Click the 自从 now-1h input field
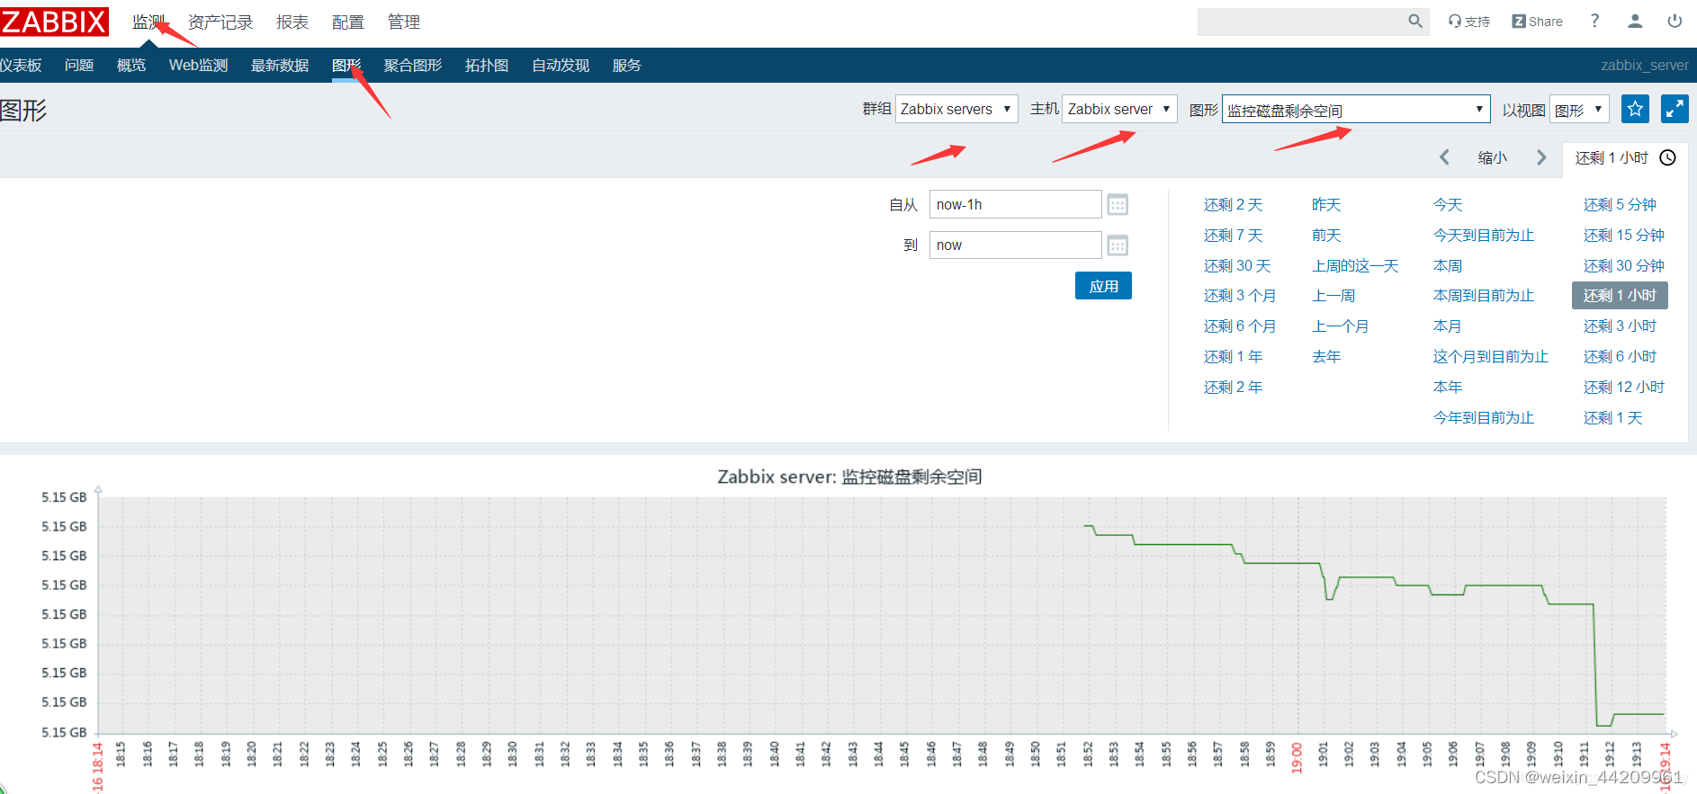Viewport: 1697px width, 794px height. (1015, 204)
